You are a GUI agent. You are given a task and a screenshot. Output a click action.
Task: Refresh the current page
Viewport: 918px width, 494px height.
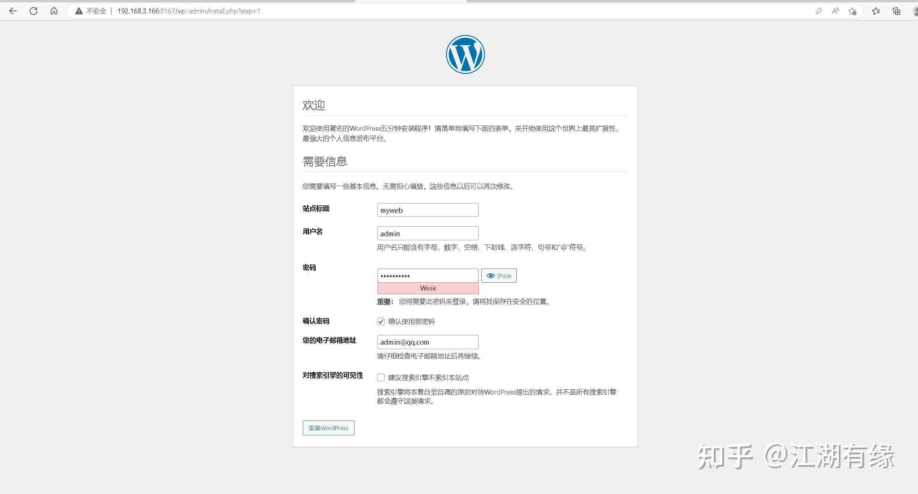click(x=33, y=11)
